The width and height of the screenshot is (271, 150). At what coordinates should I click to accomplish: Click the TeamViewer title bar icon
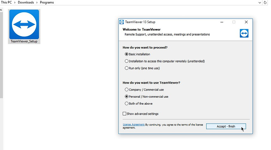click(122, 22)
